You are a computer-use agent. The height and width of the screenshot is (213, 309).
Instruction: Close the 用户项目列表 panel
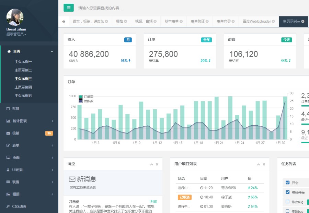[264, 164]
